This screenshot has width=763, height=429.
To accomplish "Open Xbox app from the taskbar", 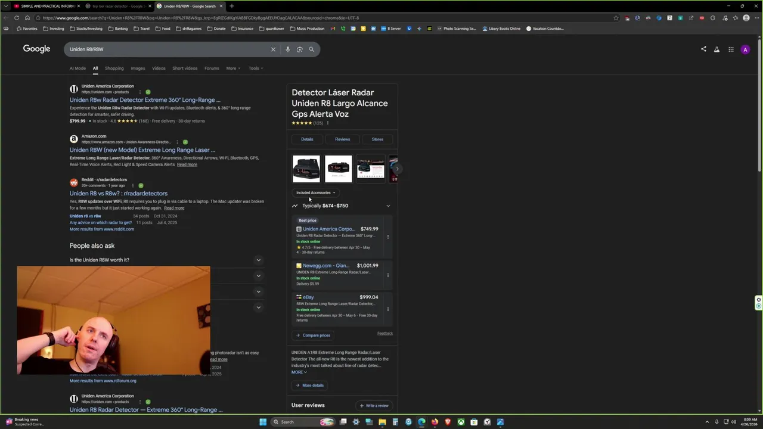I will (461, 422).
